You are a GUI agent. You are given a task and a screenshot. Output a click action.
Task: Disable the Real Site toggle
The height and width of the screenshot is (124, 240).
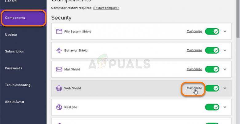click(212, 107)
